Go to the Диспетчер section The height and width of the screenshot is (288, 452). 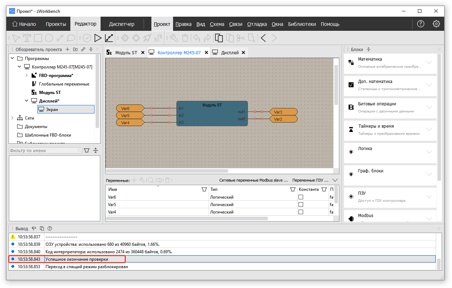coord(122,24)
